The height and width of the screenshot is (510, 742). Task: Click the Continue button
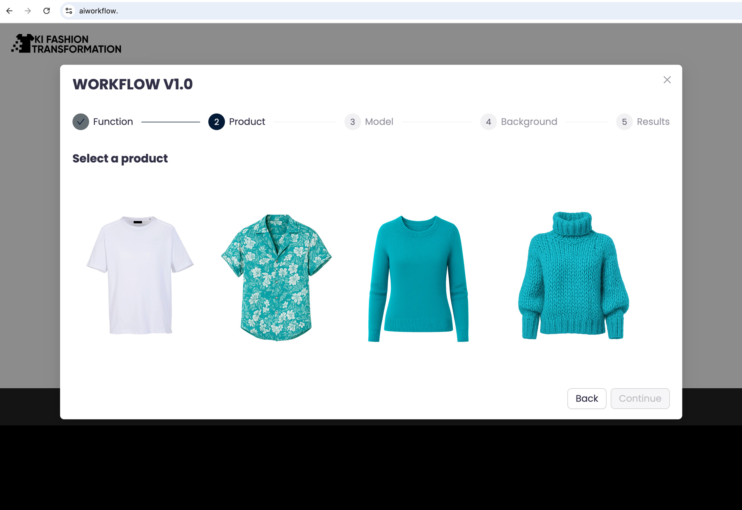coord(640,398)
